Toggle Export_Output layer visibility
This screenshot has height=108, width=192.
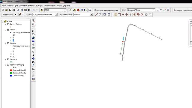coord(8,24)
